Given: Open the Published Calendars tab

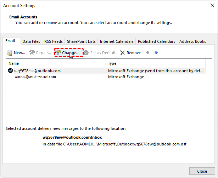Looking at the screenshot, I should (x=156, y=41).
